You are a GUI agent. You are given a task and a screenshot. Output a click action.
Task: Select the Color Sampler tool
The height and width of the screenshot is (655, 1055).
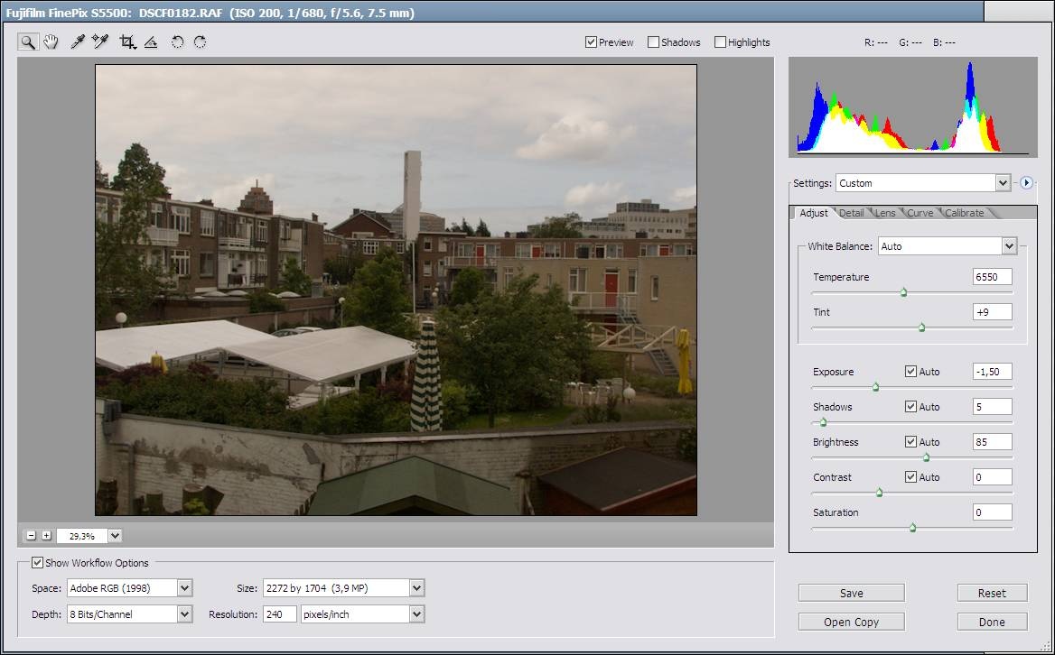pos(100,42)
